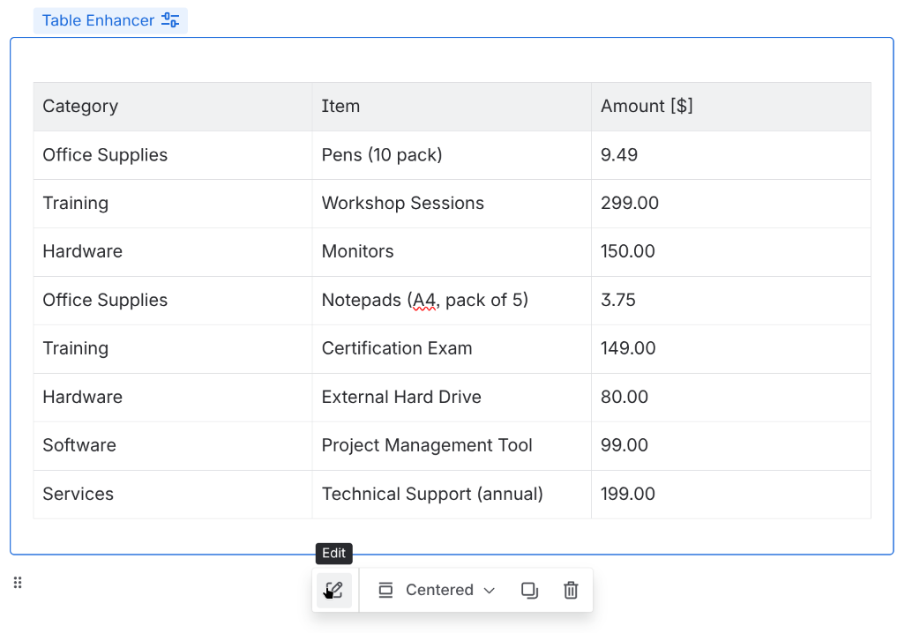The image size is (905, 633).
Task: Click the Workshop Sessions cell
Action: point(402,204)
